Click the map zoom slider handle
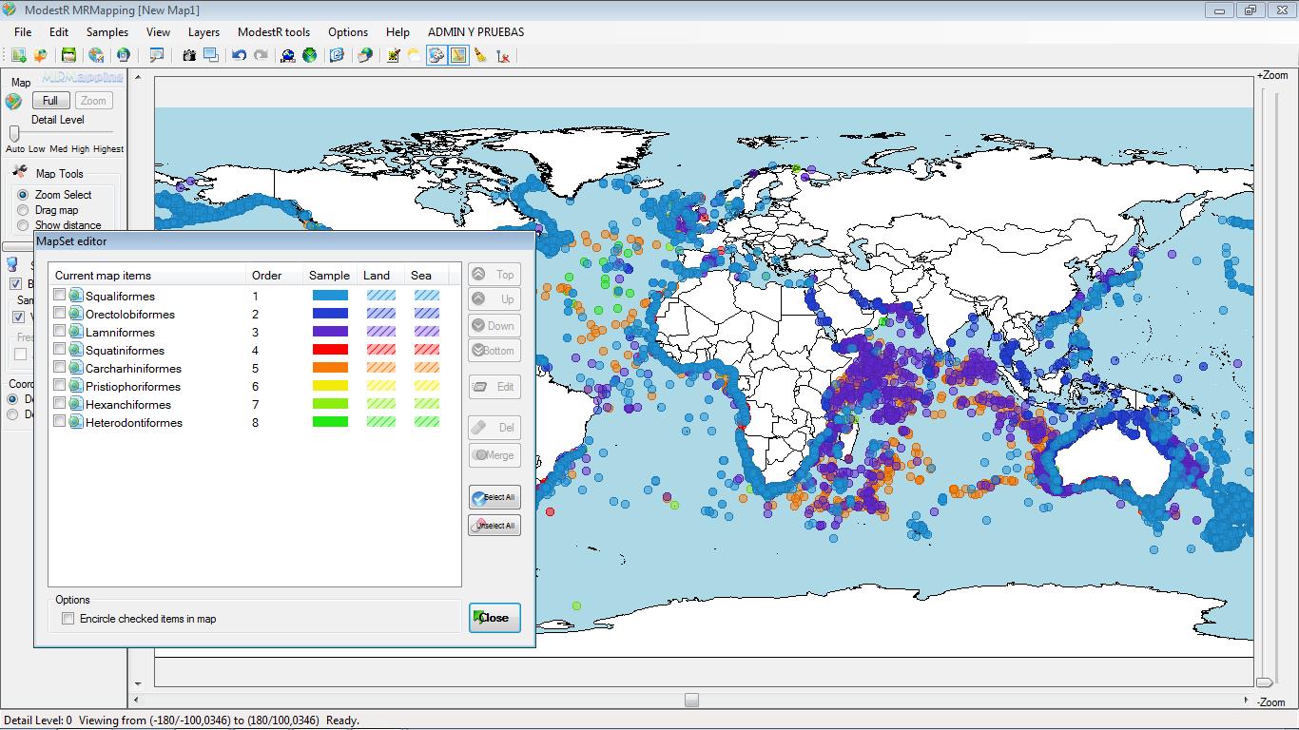Viewport: 1299px width, 730px height. pyautogui.click(x=1264, y=682)
